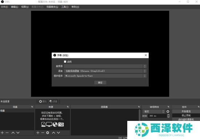Screen dimensions: 200x139
Task: Click the 开始推流 start streaming button
Action: pyautogui.click(x=186, y=111)
